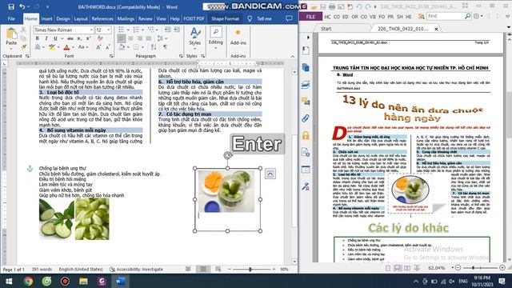This screenshot has width=512, height=288.
Task: Select the cucumber slices picture
Action: coord(57,219)
